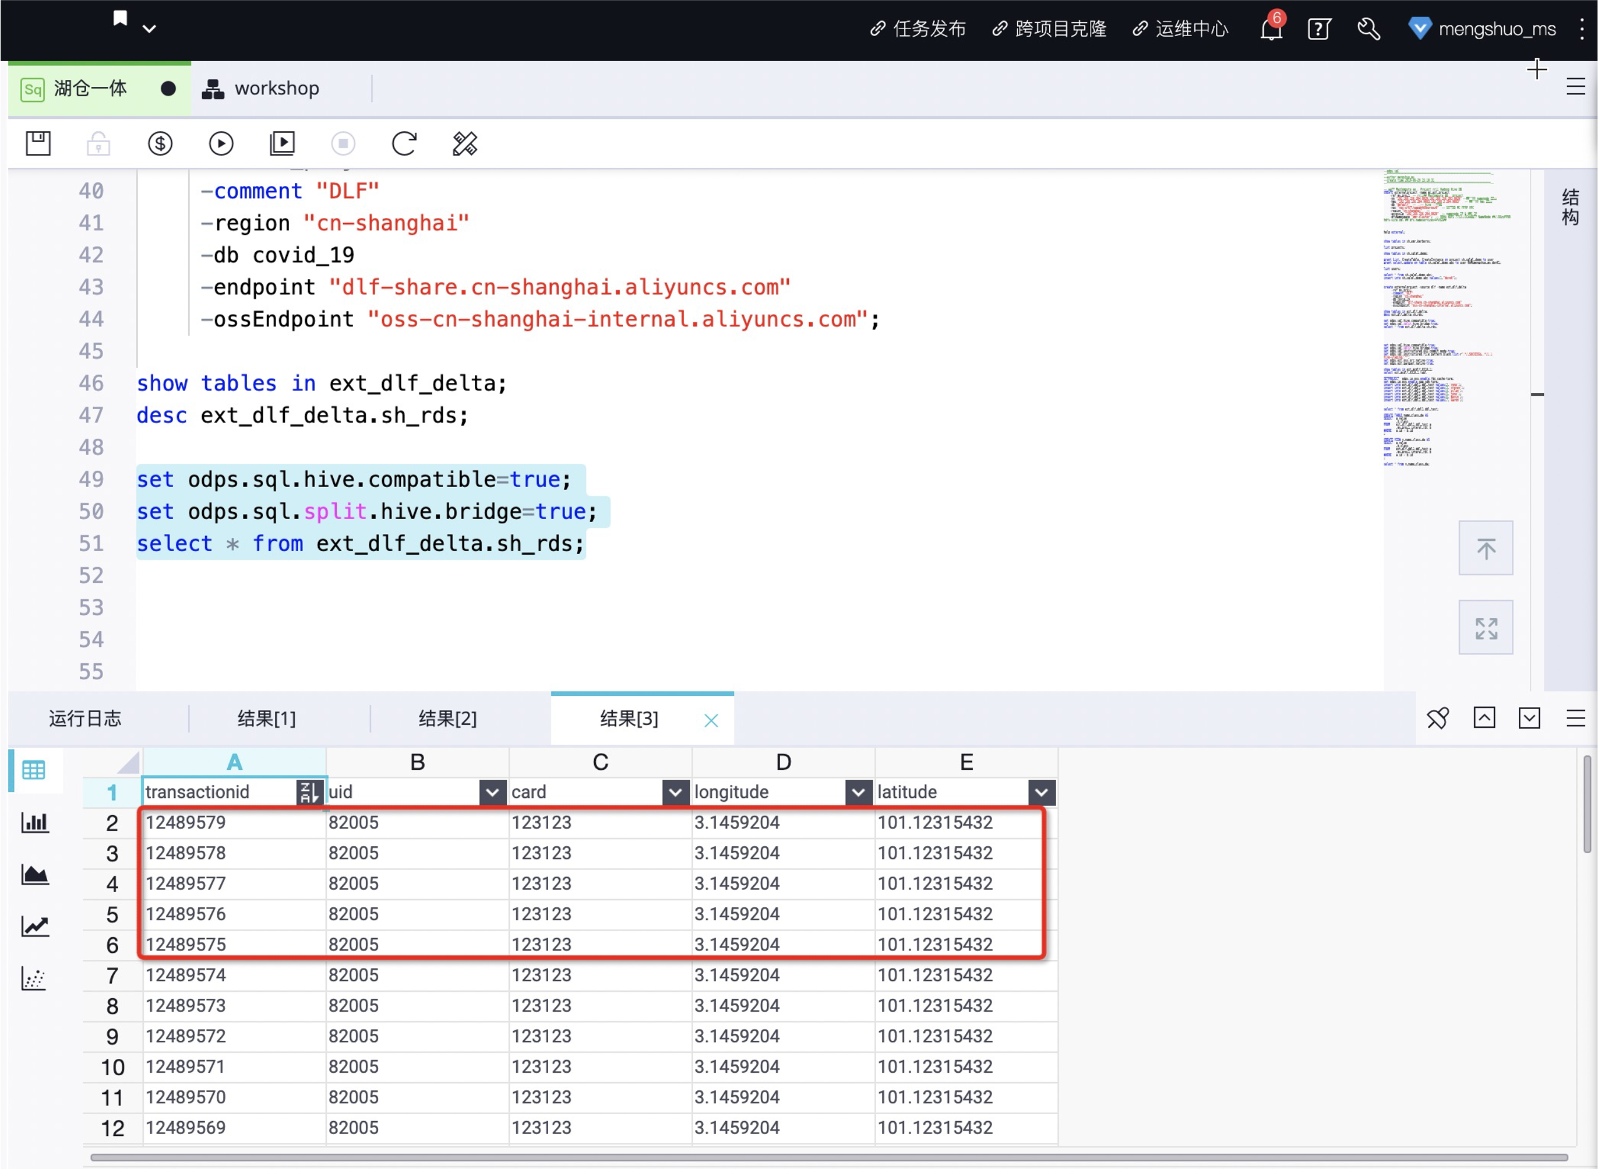Expand the chevron next to the bookmark icon
Viewport: 1598px width, 1169px height.
[149, 29]
